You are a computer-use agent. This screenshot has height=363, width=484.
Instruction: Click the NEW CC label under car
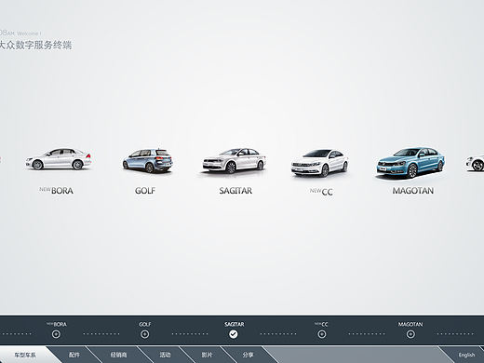[321, 192]
